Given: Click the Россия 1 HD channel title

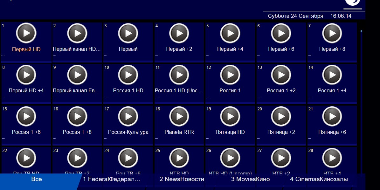Looking at the screenshot, I should (x=128, y=90).
